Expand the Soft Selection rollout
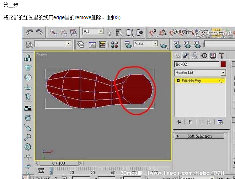 point(199,136)
